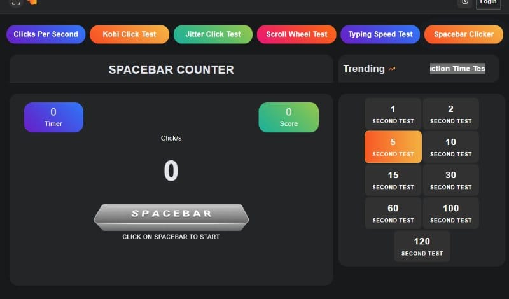509x299 pixels.
Task: Open the history clock icon
Action: 465,3
